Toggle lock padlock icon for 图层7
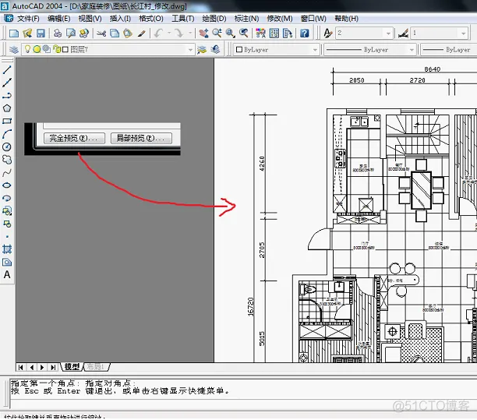This screenshot has height=420, width=477. click(x=57, y=49)
